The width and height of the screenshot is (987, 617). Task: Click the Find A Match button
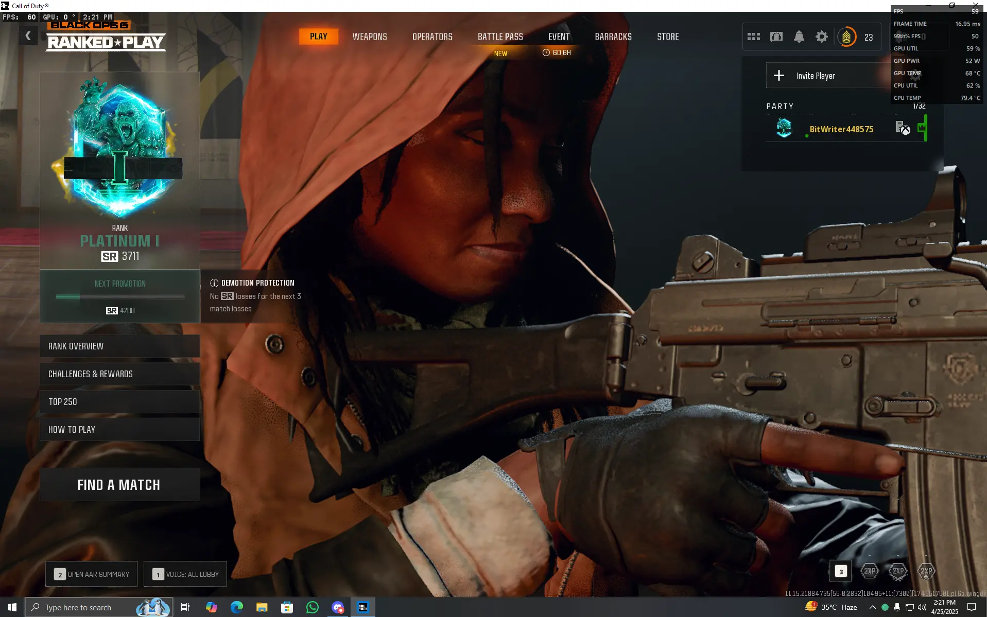click(x=119, y=484)
